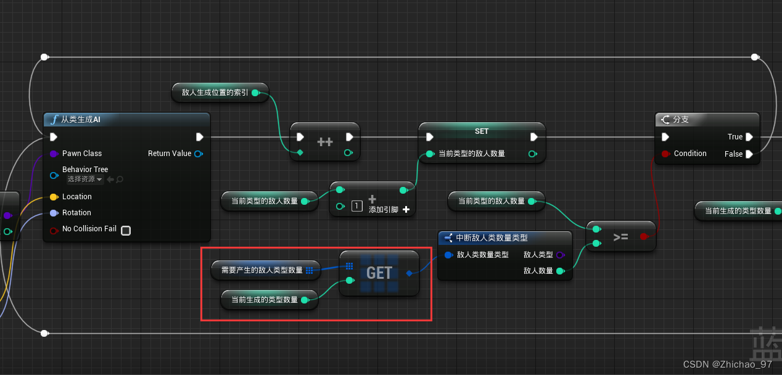The image size is (782, 375).
Task: Click the use-selected arrow icon beside Behavior Tree
Action: coord(109,179)
